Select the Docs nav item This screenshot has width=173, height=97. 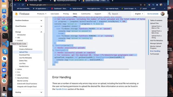(x=75, y=14)
